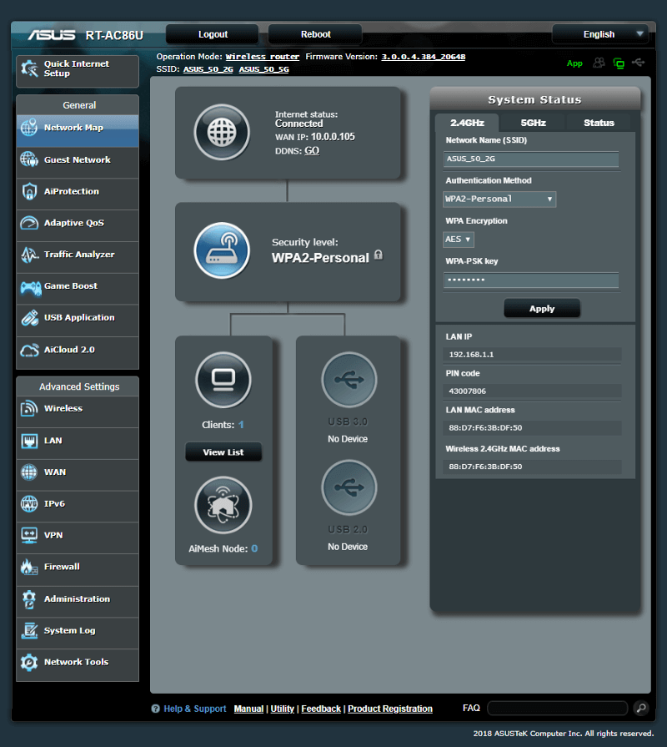
Task: Open the Wireless router operation mode link
Action: point(262,57)
